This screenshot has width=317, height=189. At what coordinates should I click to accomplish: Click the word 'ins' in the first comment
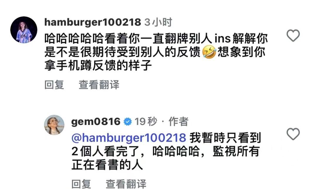[222, 38]
